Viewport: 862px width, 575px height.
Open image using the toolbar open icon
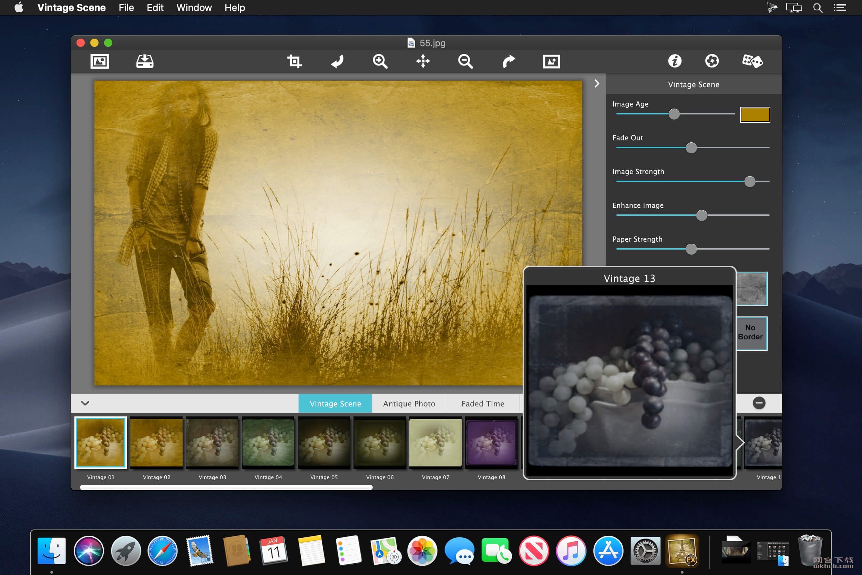(x=100, y=61)
